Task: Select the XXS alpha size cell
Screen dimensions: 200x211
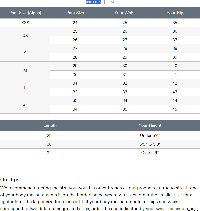Action: click(x=25, y=23)
